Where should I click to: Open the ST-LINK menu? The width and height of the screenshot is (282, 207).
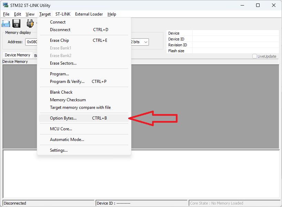63,14
